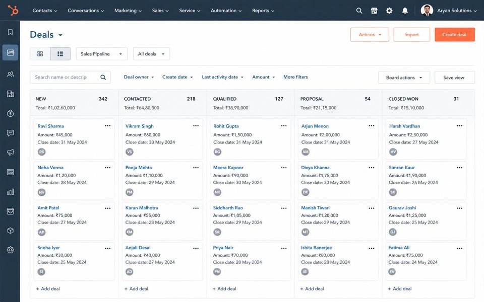Viewport: 484px width, 302px height.
Task: Open the list document icon in sidebar
Action: click(x=10, y=172)
